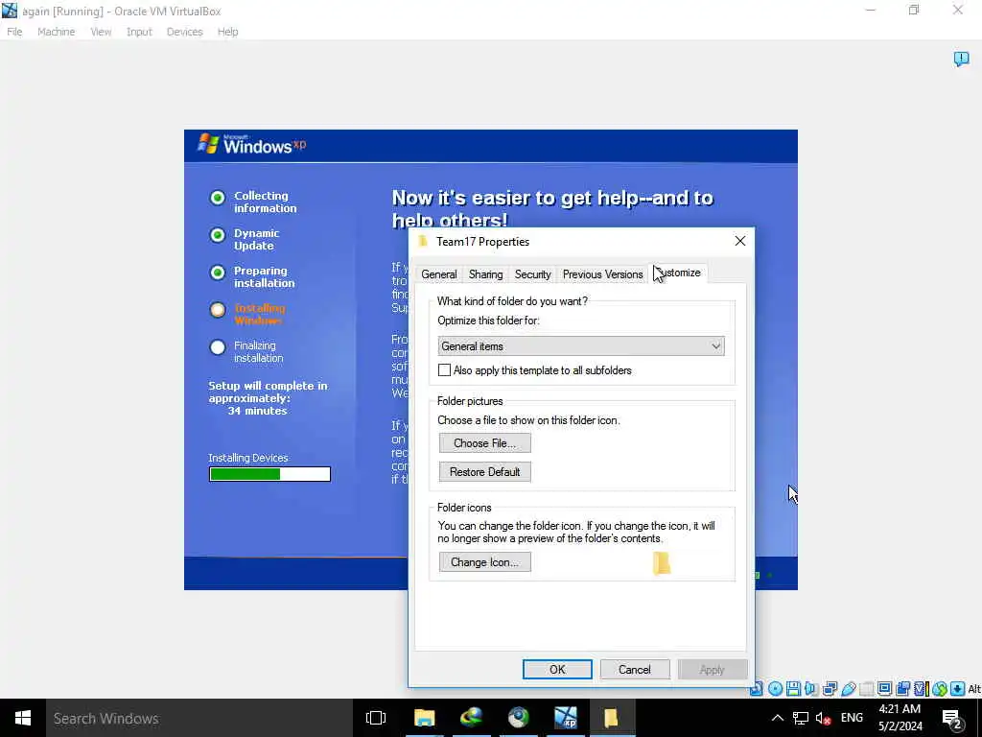Open the VirtualBox File menu

pyautogui.click(x=14, y=32)
